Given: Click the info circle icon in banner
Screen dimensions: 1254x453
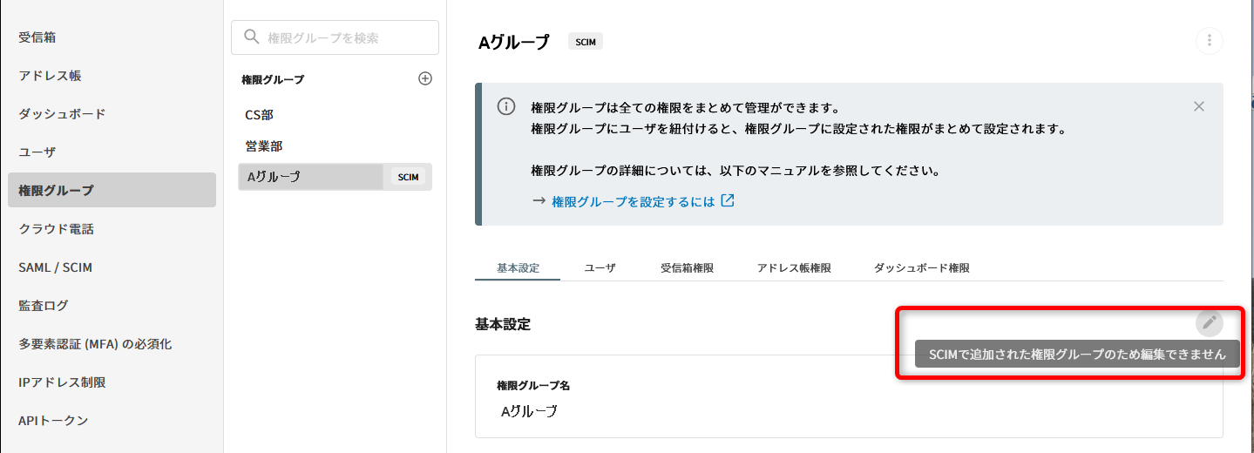Looking at the screenshot, I should pos(505,106).
